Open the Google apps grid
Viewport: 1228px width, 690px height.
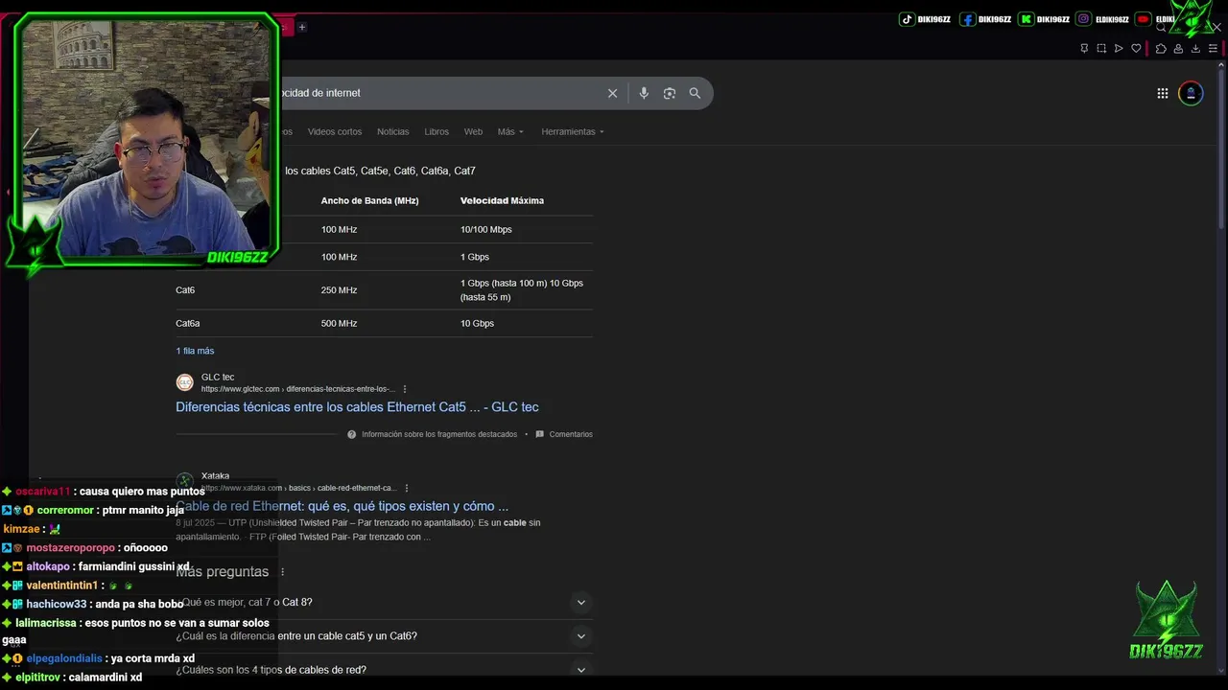click(x=1162, y=93)
